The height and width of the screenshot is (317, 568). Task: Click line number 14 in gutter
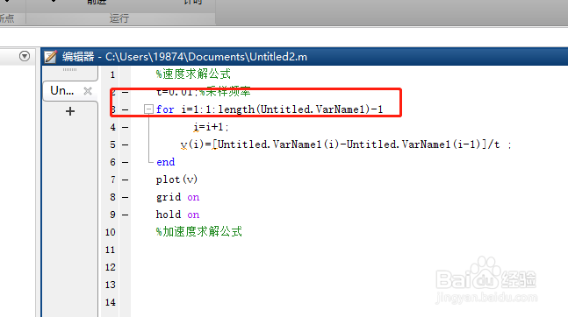tap(110, 302)
